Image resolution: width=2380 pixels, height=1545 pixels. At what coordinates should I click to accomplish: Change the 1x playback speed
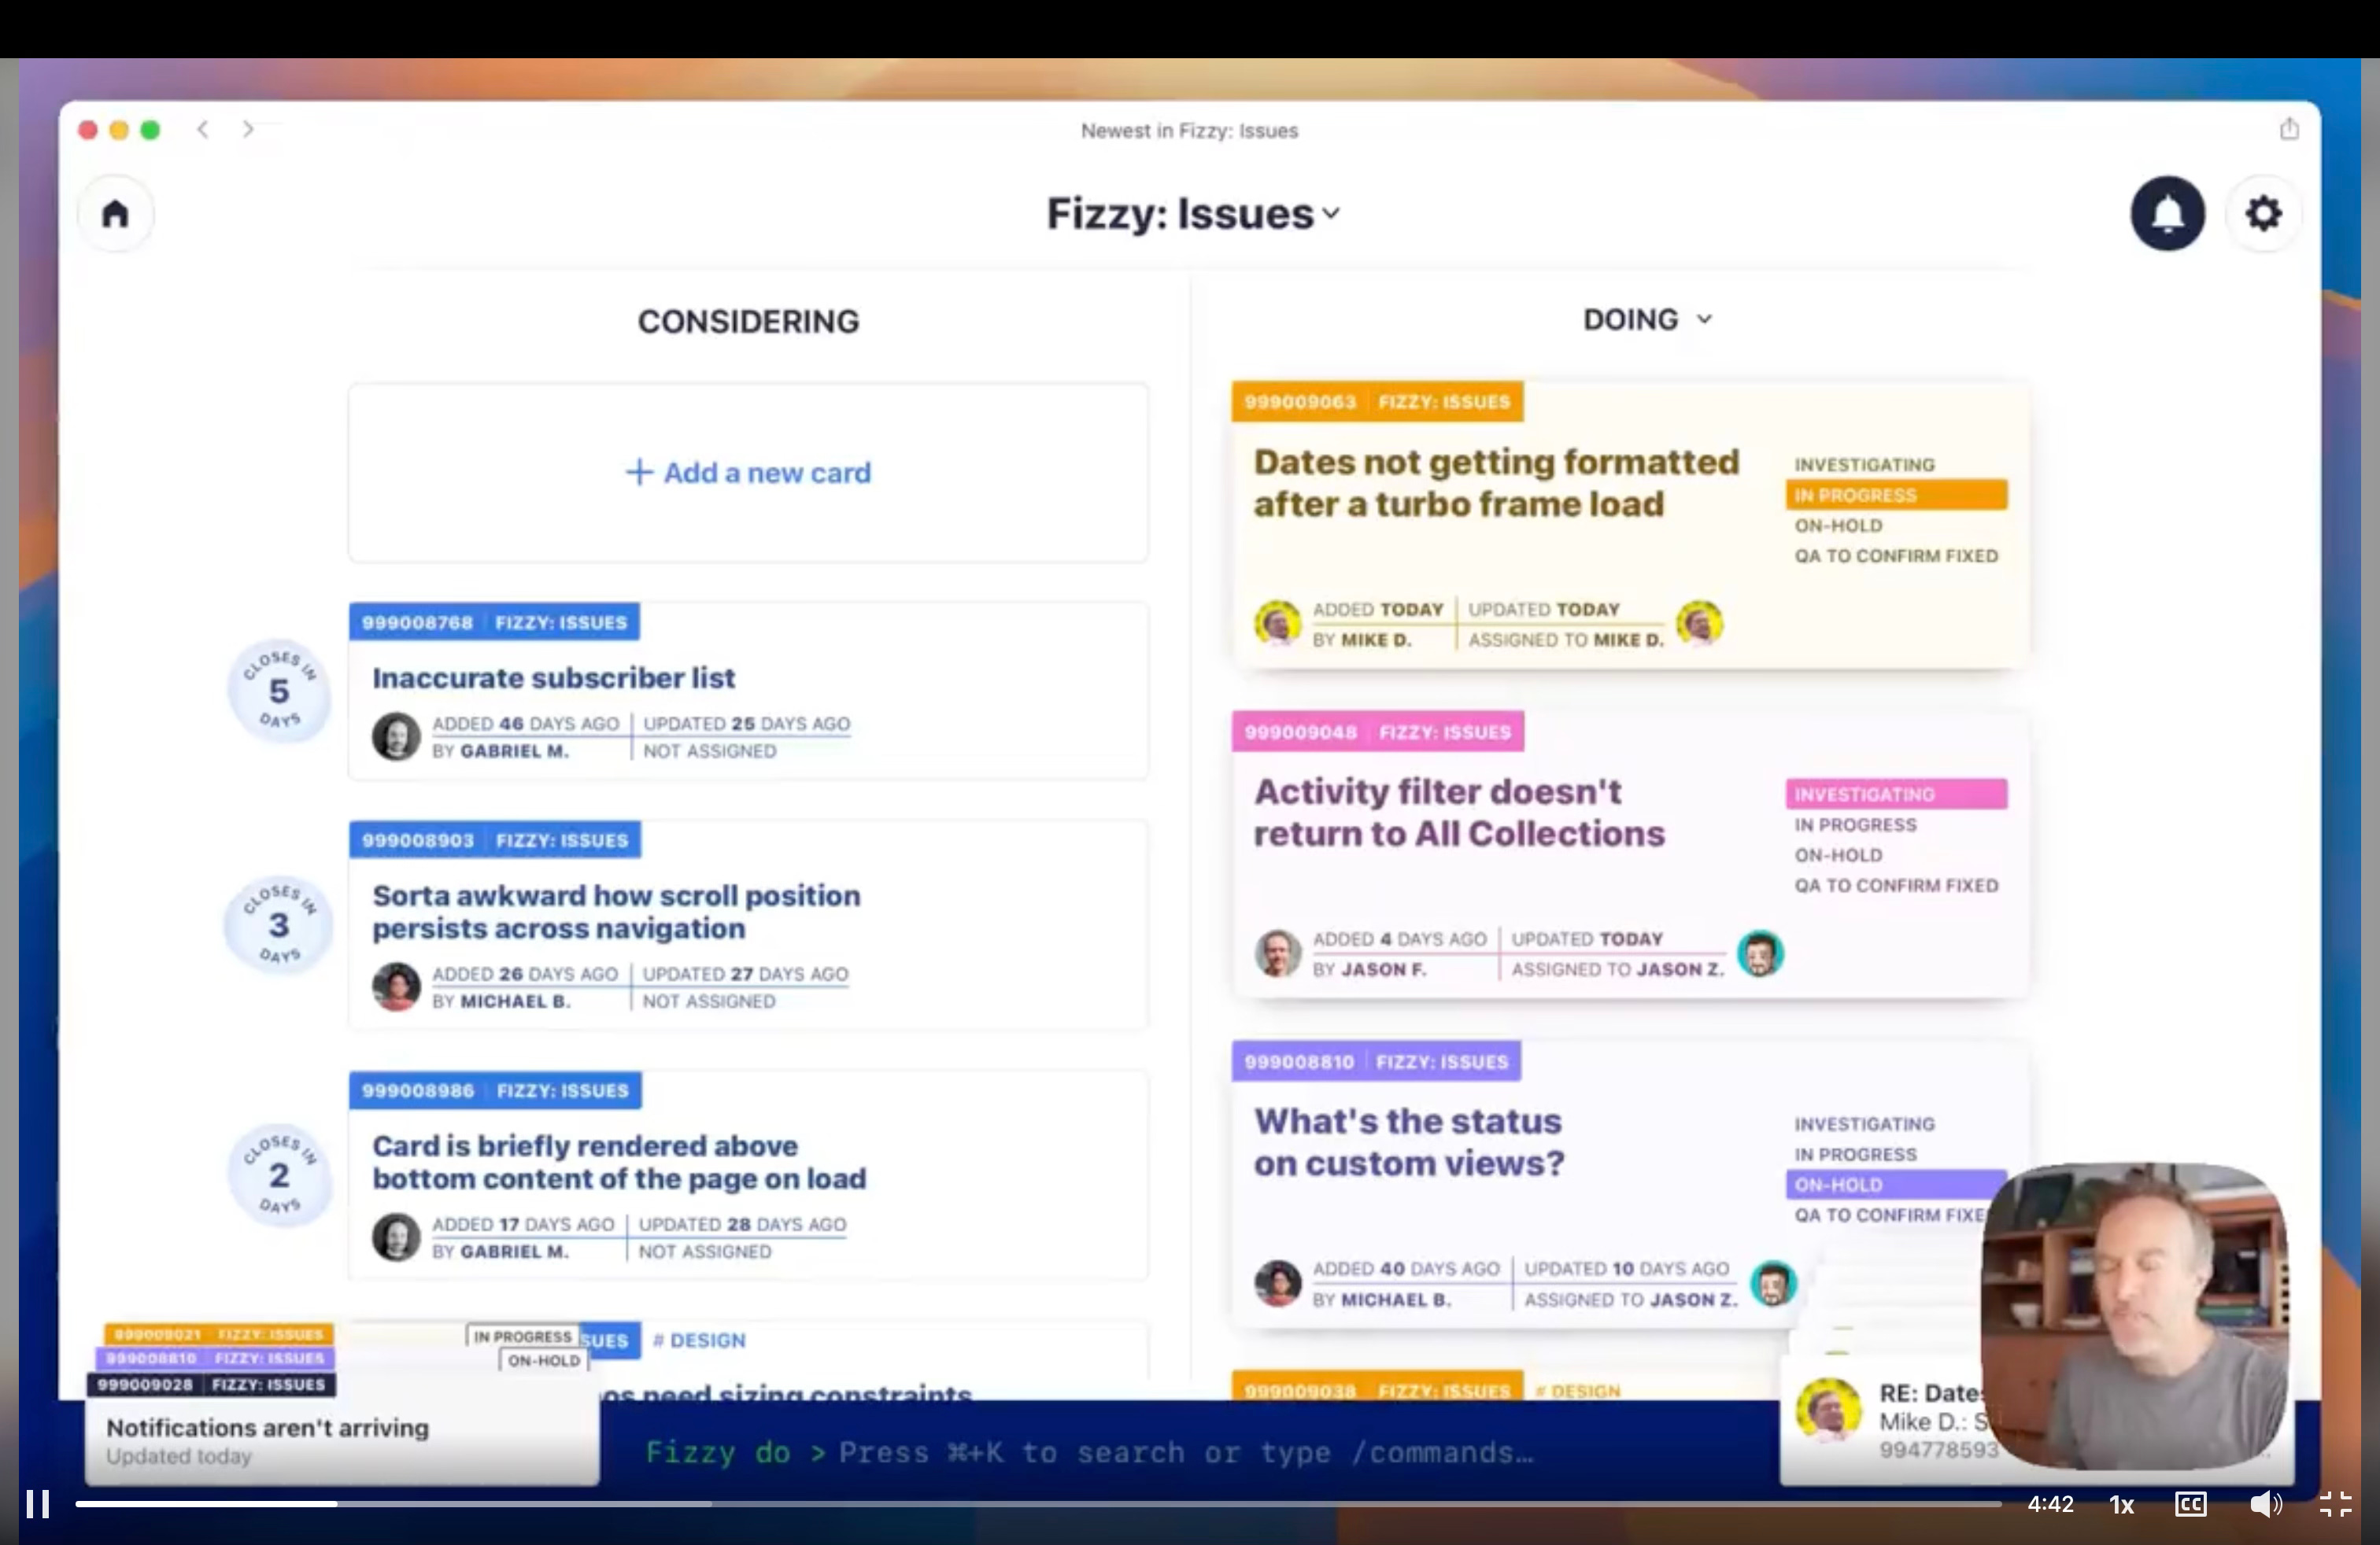click(x=2122, y=1504)
